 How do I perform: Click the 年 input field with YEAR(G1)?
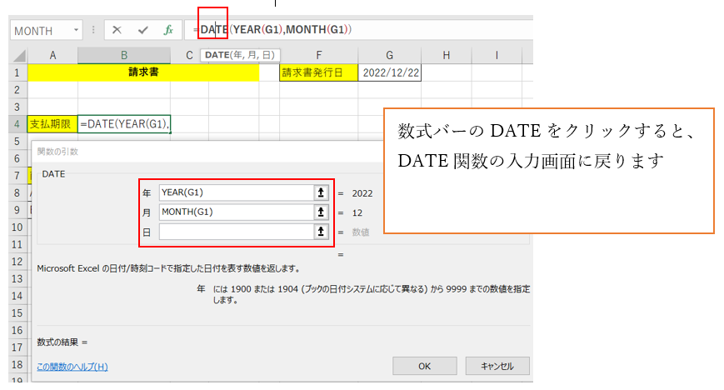click(234, 192)
